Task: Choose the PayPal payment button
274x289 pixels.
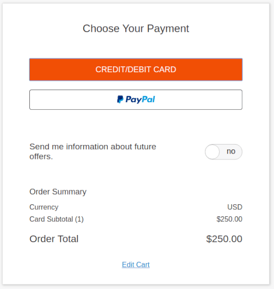Action: [136, 100]
